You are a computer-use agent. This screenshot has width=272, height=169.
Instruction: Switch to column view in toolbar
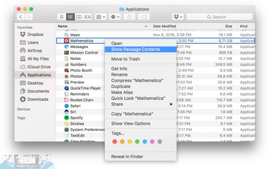tap(79, 17)
